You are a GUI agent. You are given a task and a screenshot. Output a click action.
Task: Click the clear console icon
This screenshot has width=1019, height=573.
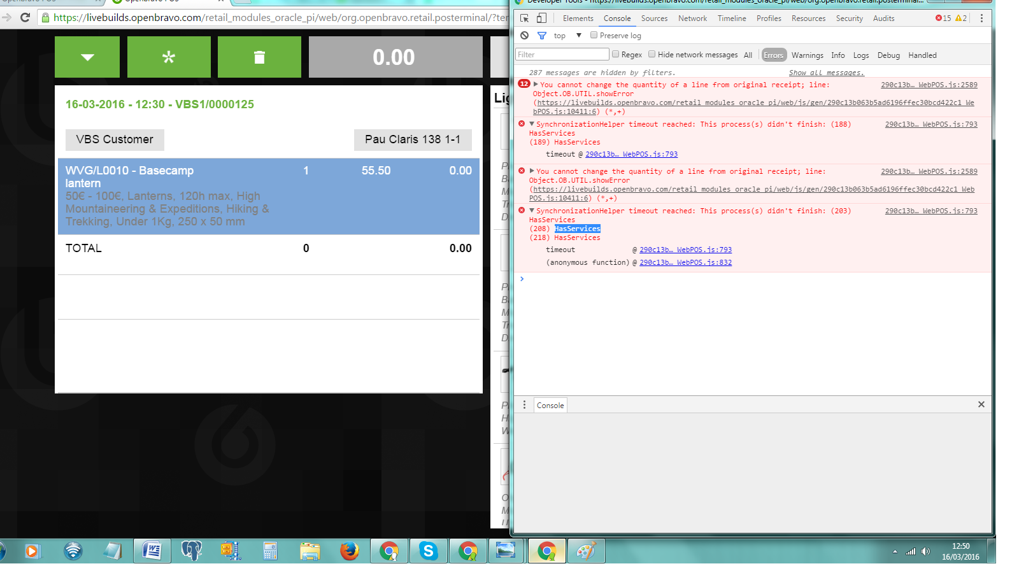point(524,36)
